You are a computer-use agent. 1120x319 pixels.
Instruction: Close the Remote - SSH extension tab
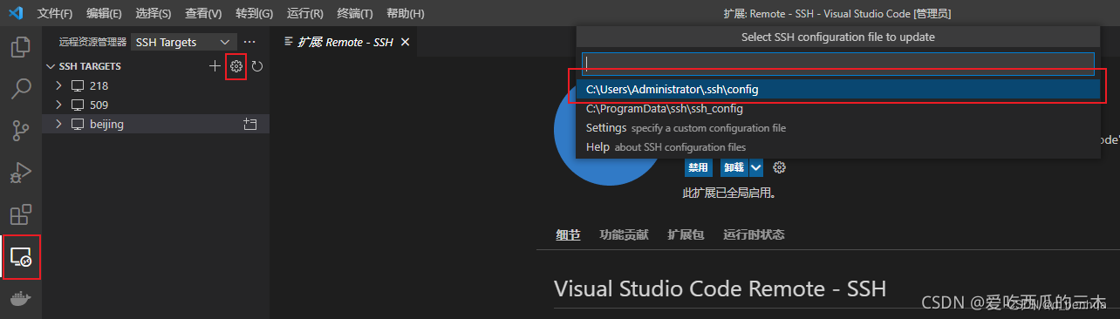click(405, 42)
